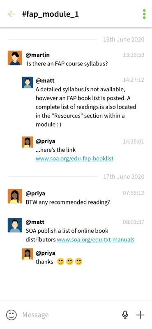Open @martin's avatar on syllabus question
The width and height of the screenshot is (152, 329).
[x=15, y=58]
